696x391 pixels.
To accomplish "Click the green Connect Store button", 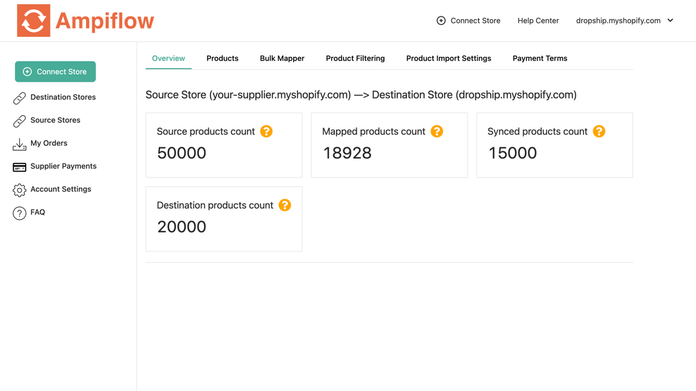I will coord(55,72).
